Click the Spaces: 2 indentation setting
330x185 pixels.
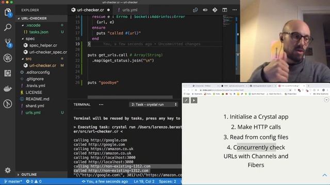pyautogui.click(x=168, y=181)
